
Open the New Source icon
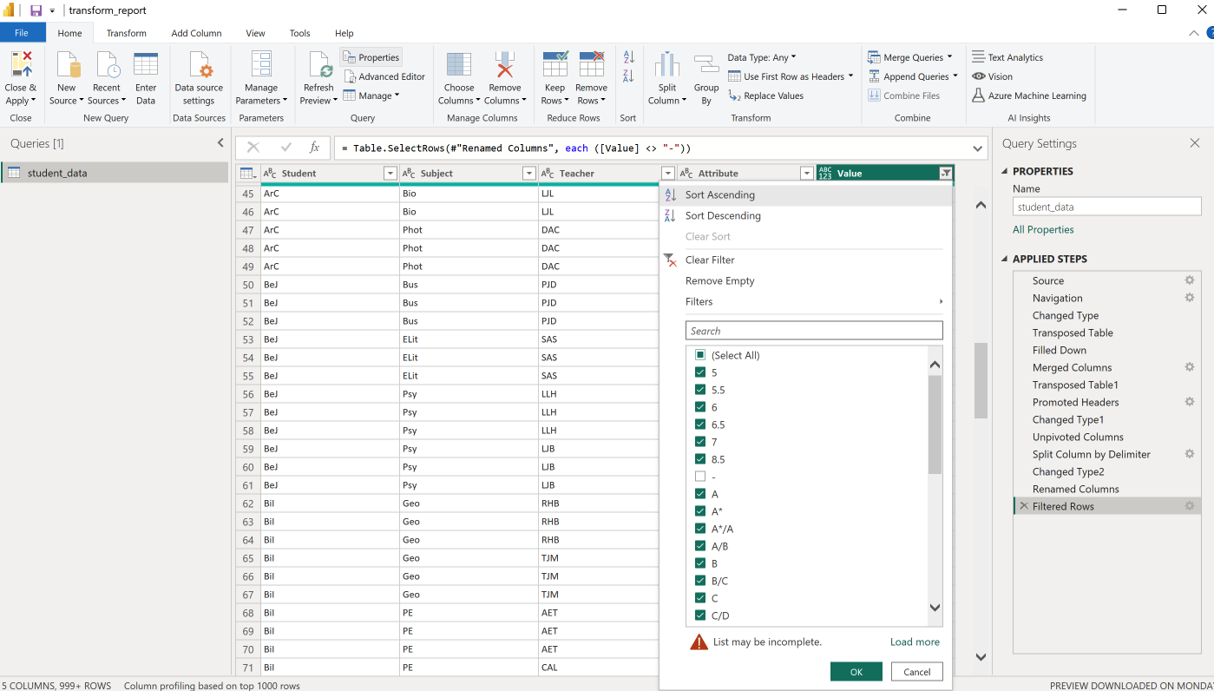pos(68,65)
